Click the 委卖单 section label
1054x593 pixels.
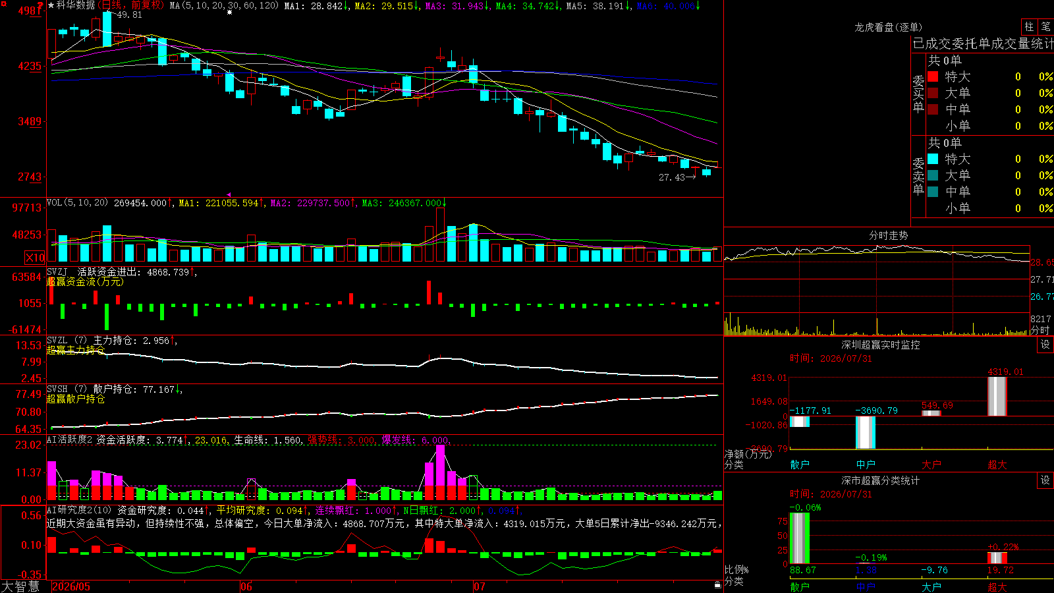point(918,176)
